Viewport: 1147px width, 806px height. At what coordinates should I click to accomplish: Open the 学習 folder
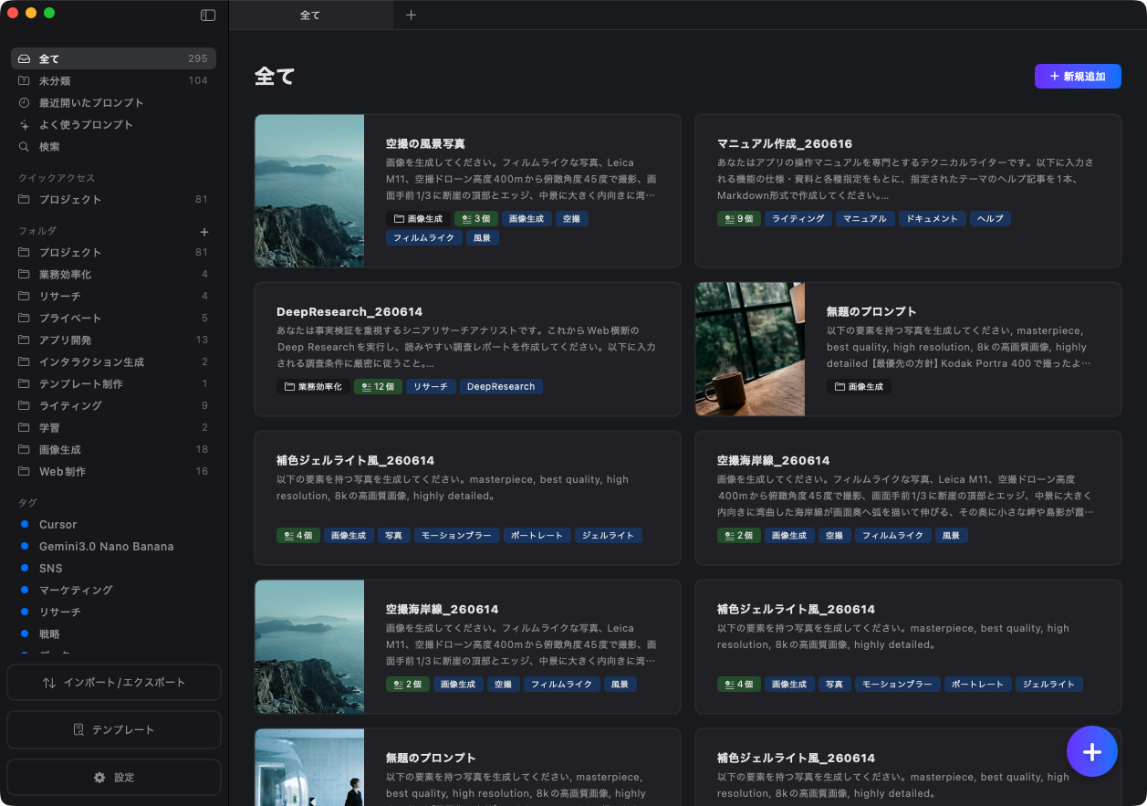pyautogui.click(x=113, y=427)
